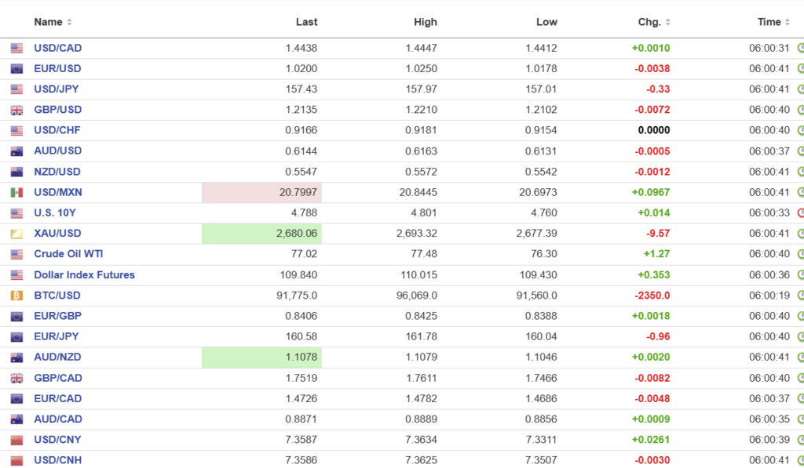Click the green clock icon in USD/CAD row
The height and width of the screenshot is (468, 804).
tap(800, 48)
